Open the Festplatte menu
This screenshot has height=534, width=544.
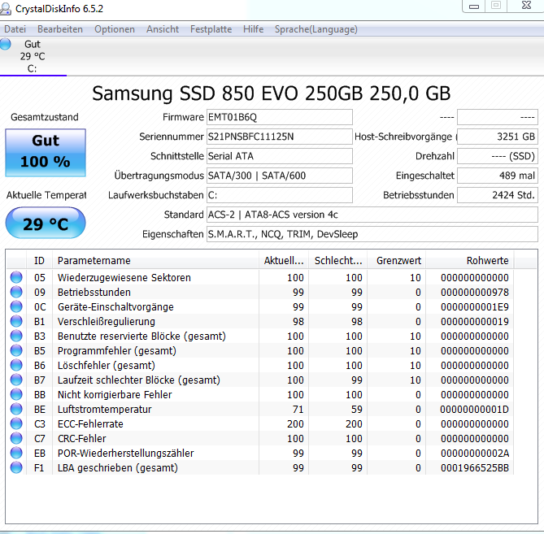[x=211, y=29]
